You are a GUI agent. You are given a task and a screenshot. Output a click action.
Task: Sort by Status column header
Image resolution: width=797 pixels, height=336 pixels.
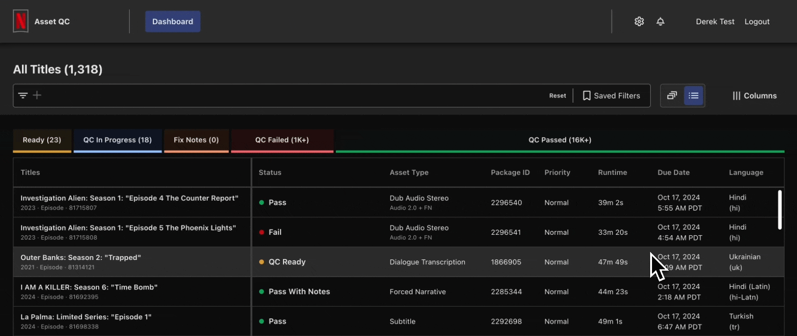[270, 173]
